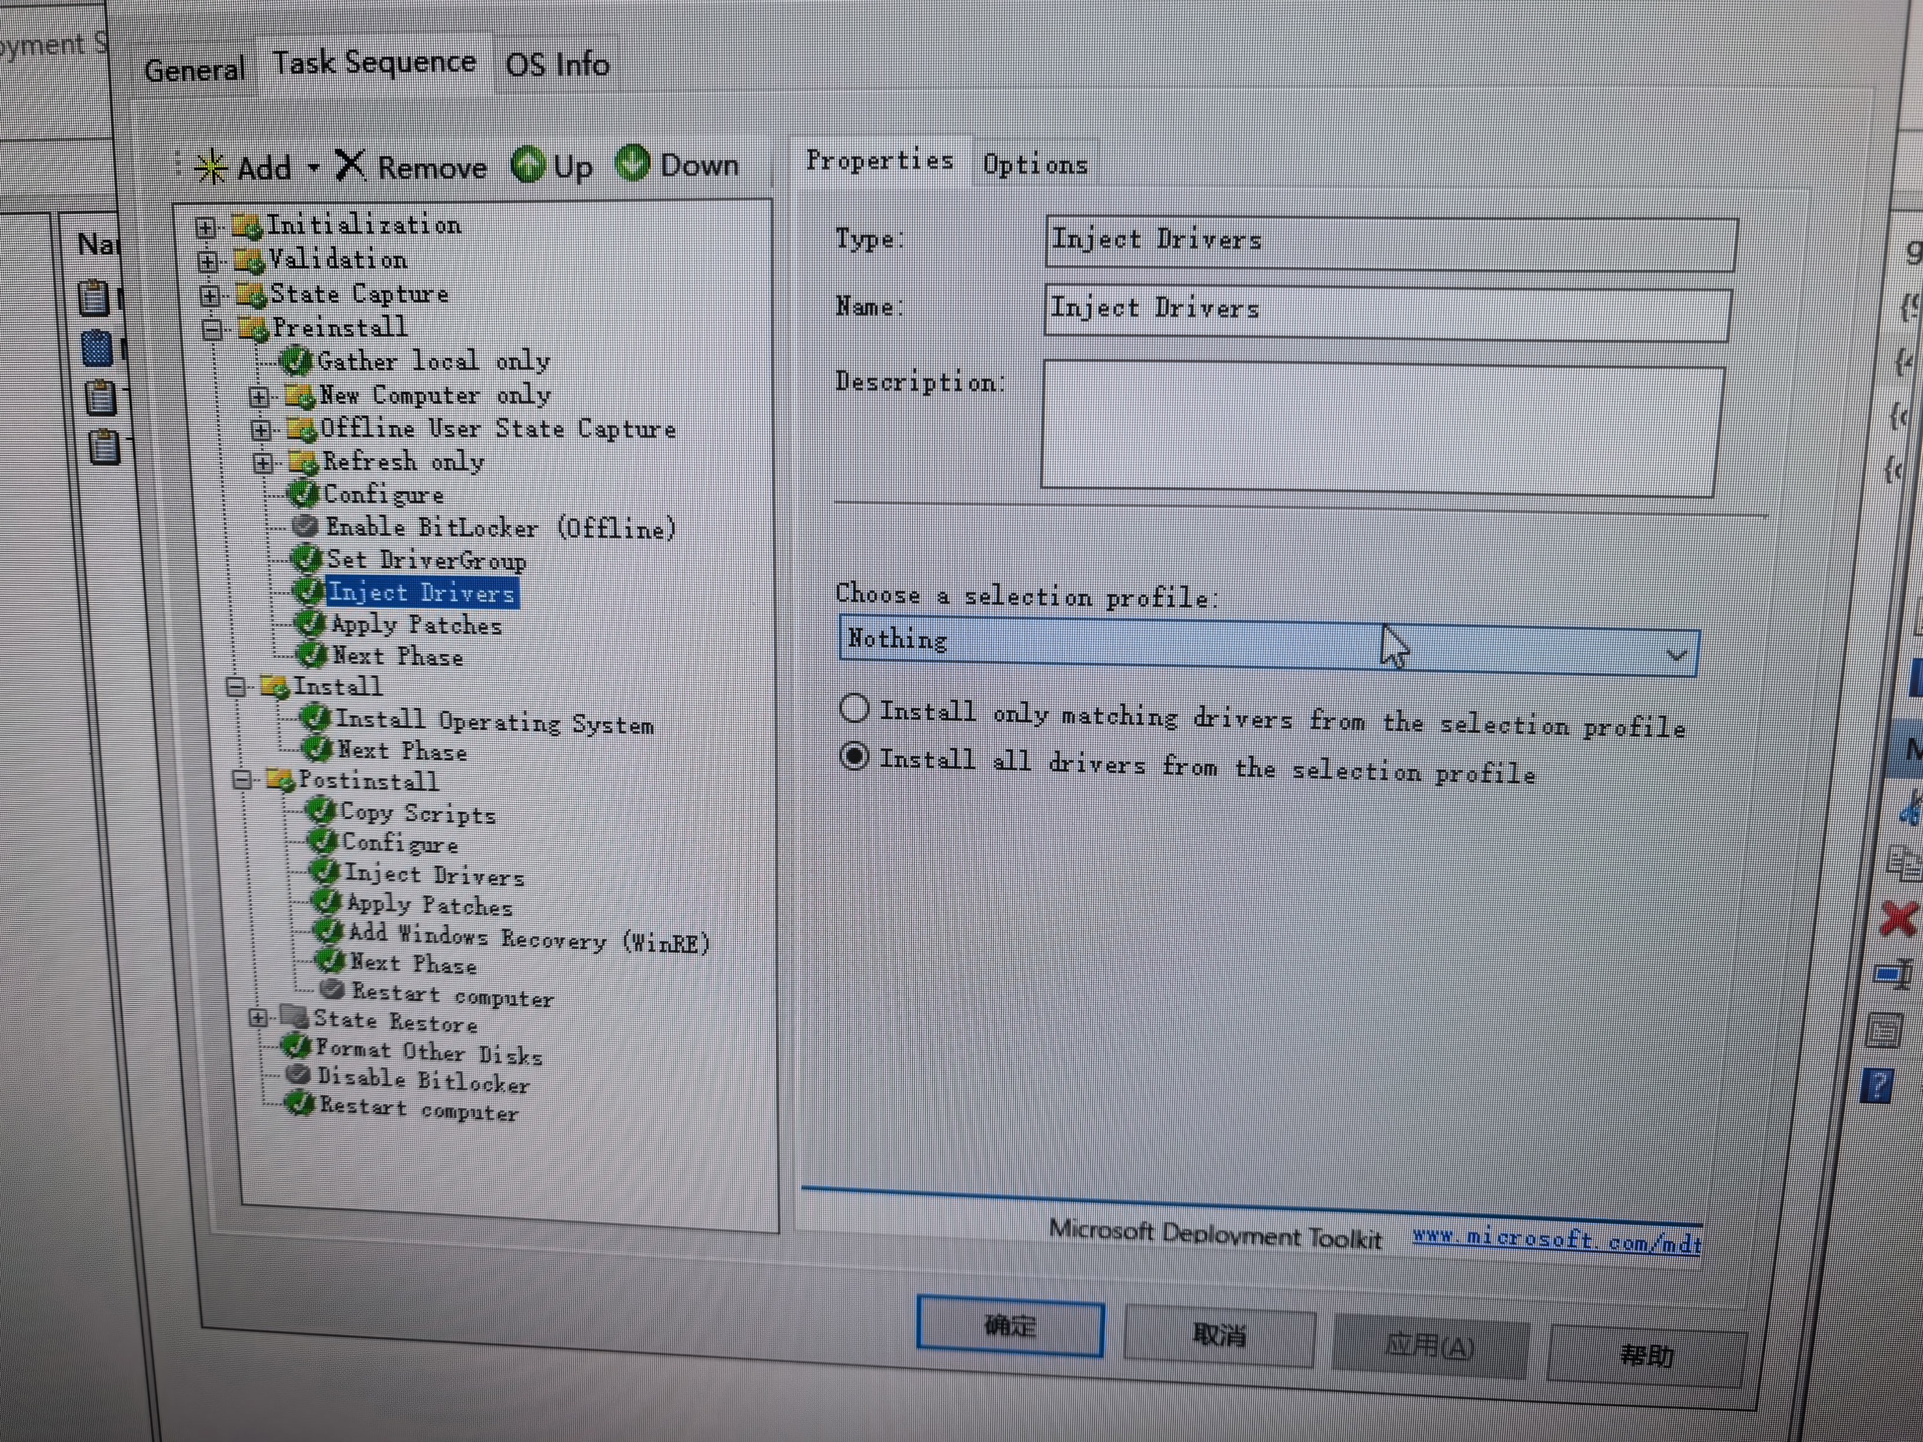The image size is (1923, 1442).
Task: Expand the Initialization group
Action: tap(206, 228)
